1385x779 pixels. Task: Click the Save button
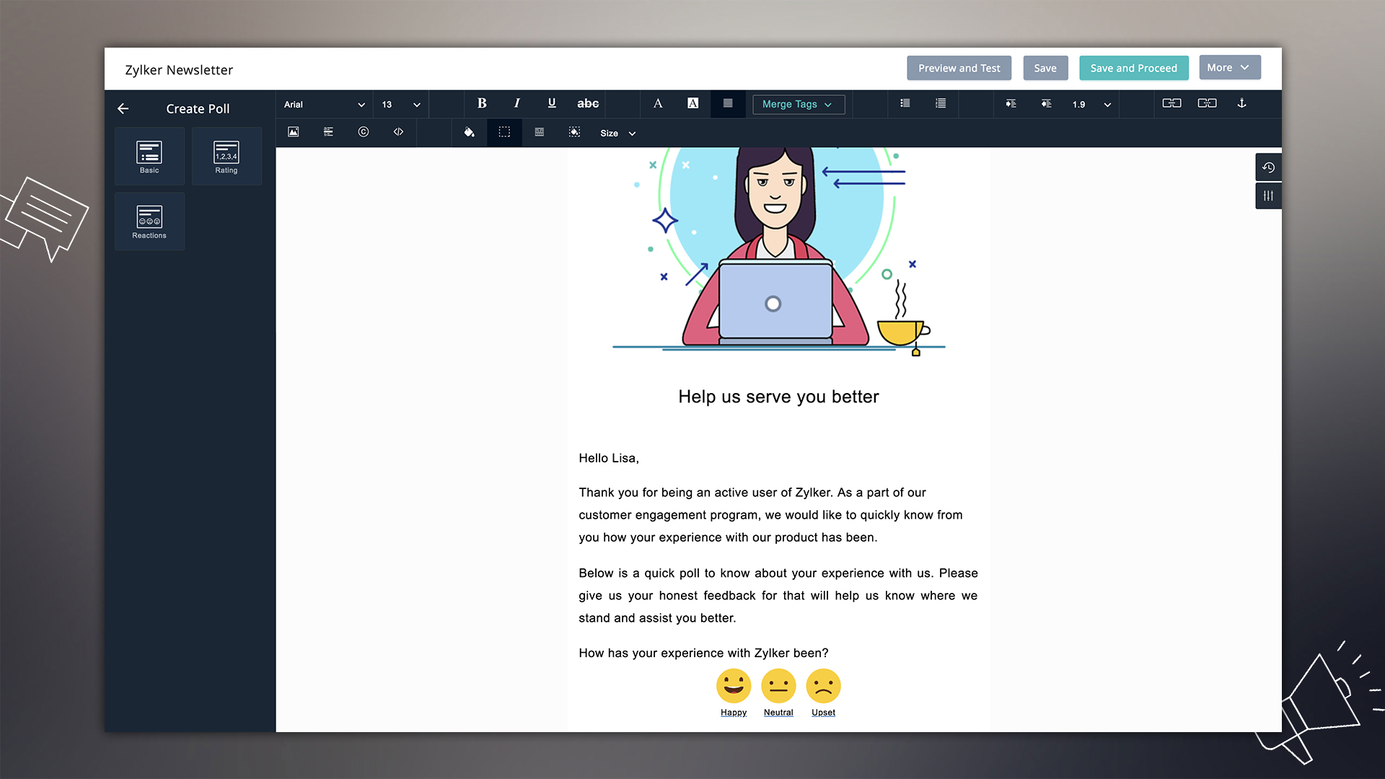click(x=1045, y=68)
